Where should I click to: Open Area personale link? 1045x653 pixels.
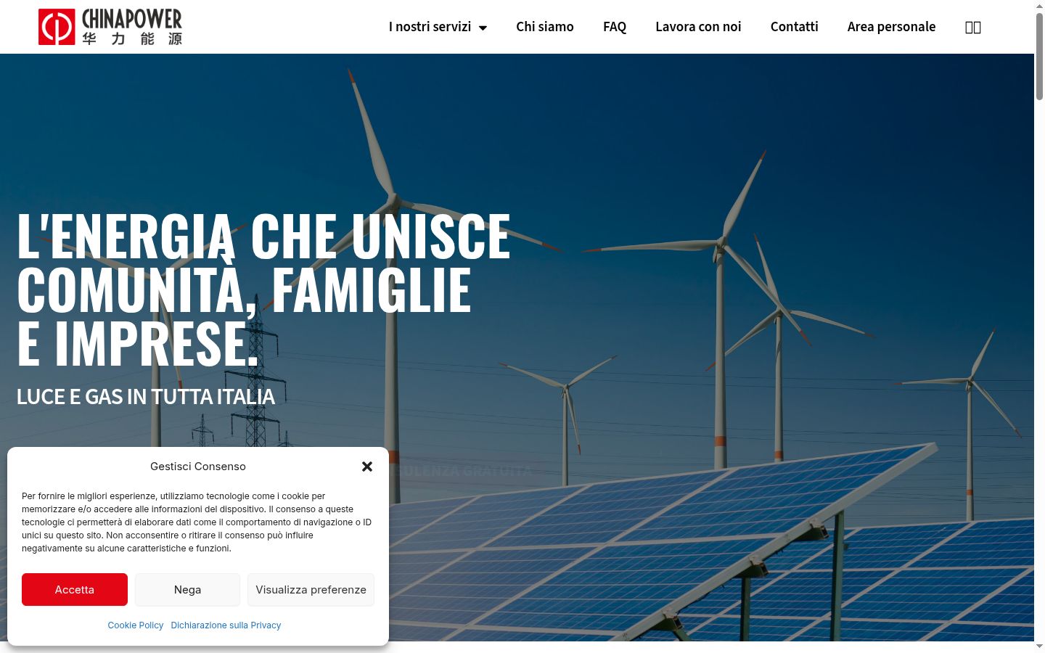(x=891, y=27)
